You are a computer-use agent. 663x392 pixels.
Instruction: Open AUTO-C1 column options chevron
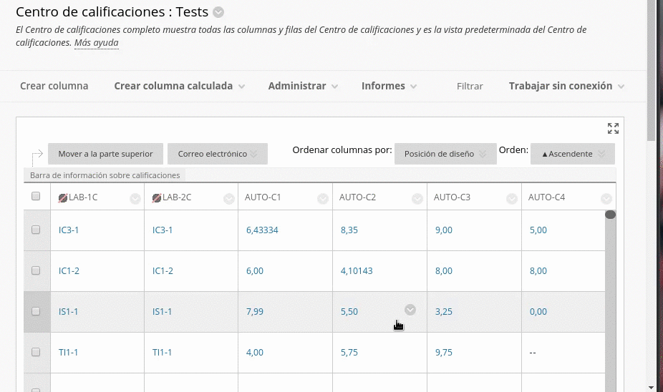point(323,199)
